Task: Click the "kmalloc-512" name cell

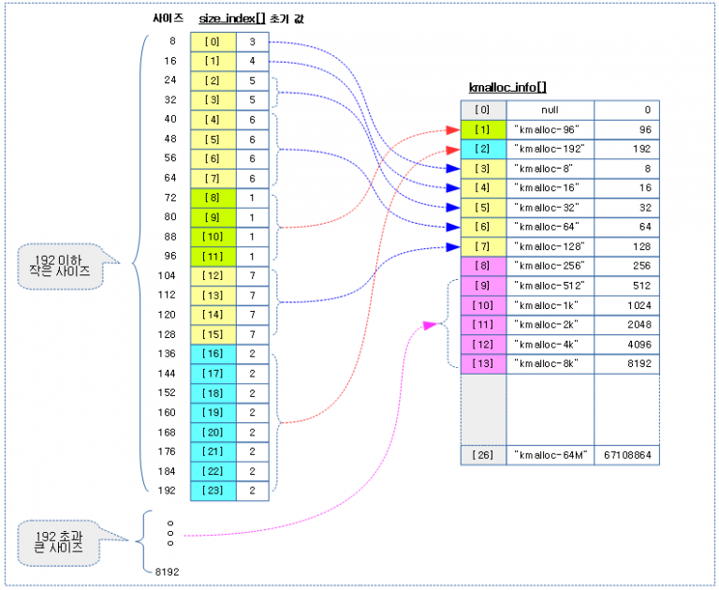Action: pyautogui.click(x=550, y=286)
